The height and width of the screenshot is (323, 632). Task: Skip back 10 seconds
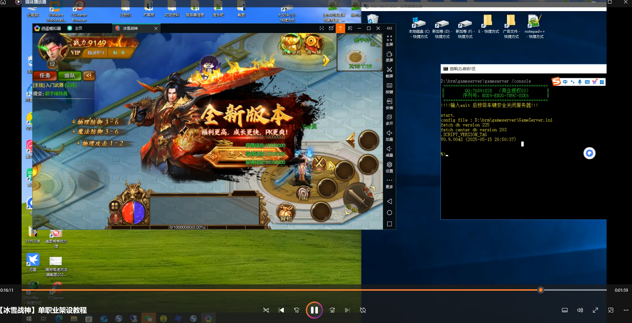[297, 310]
